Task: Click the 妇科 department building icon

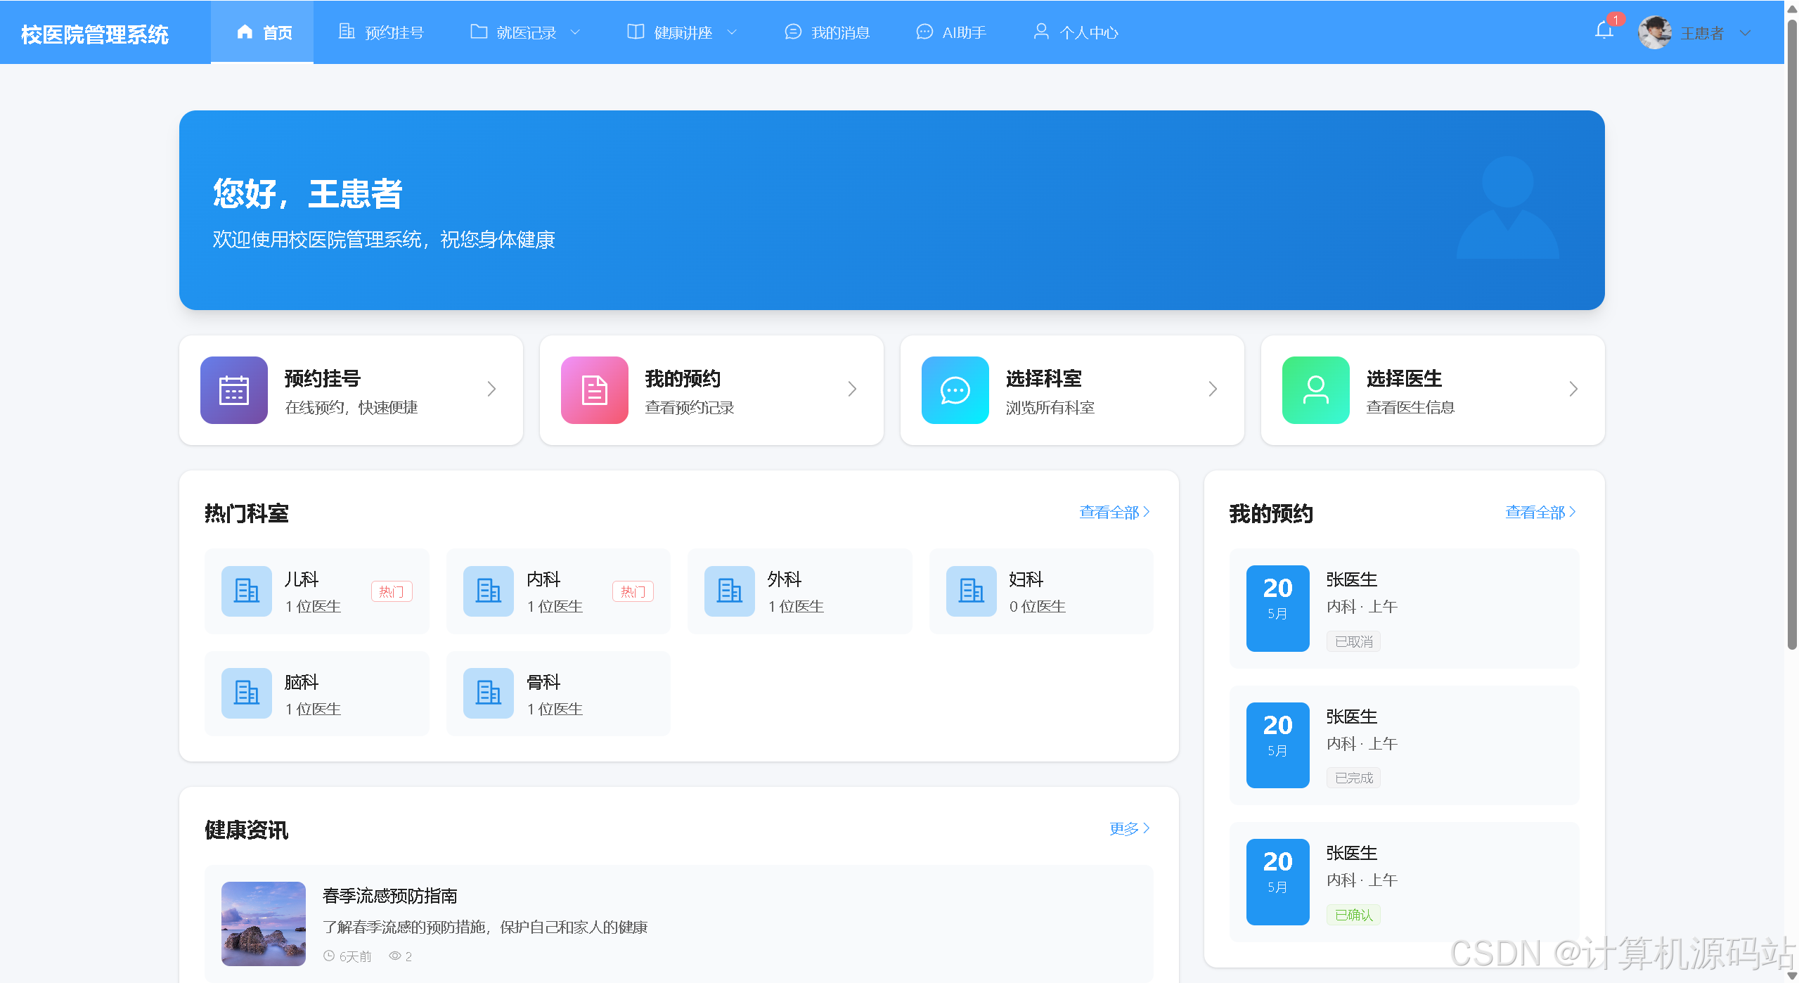Action: click(972, 591)
